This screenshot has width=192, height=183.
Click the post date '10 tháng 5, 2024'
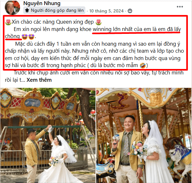pos(106,11)
